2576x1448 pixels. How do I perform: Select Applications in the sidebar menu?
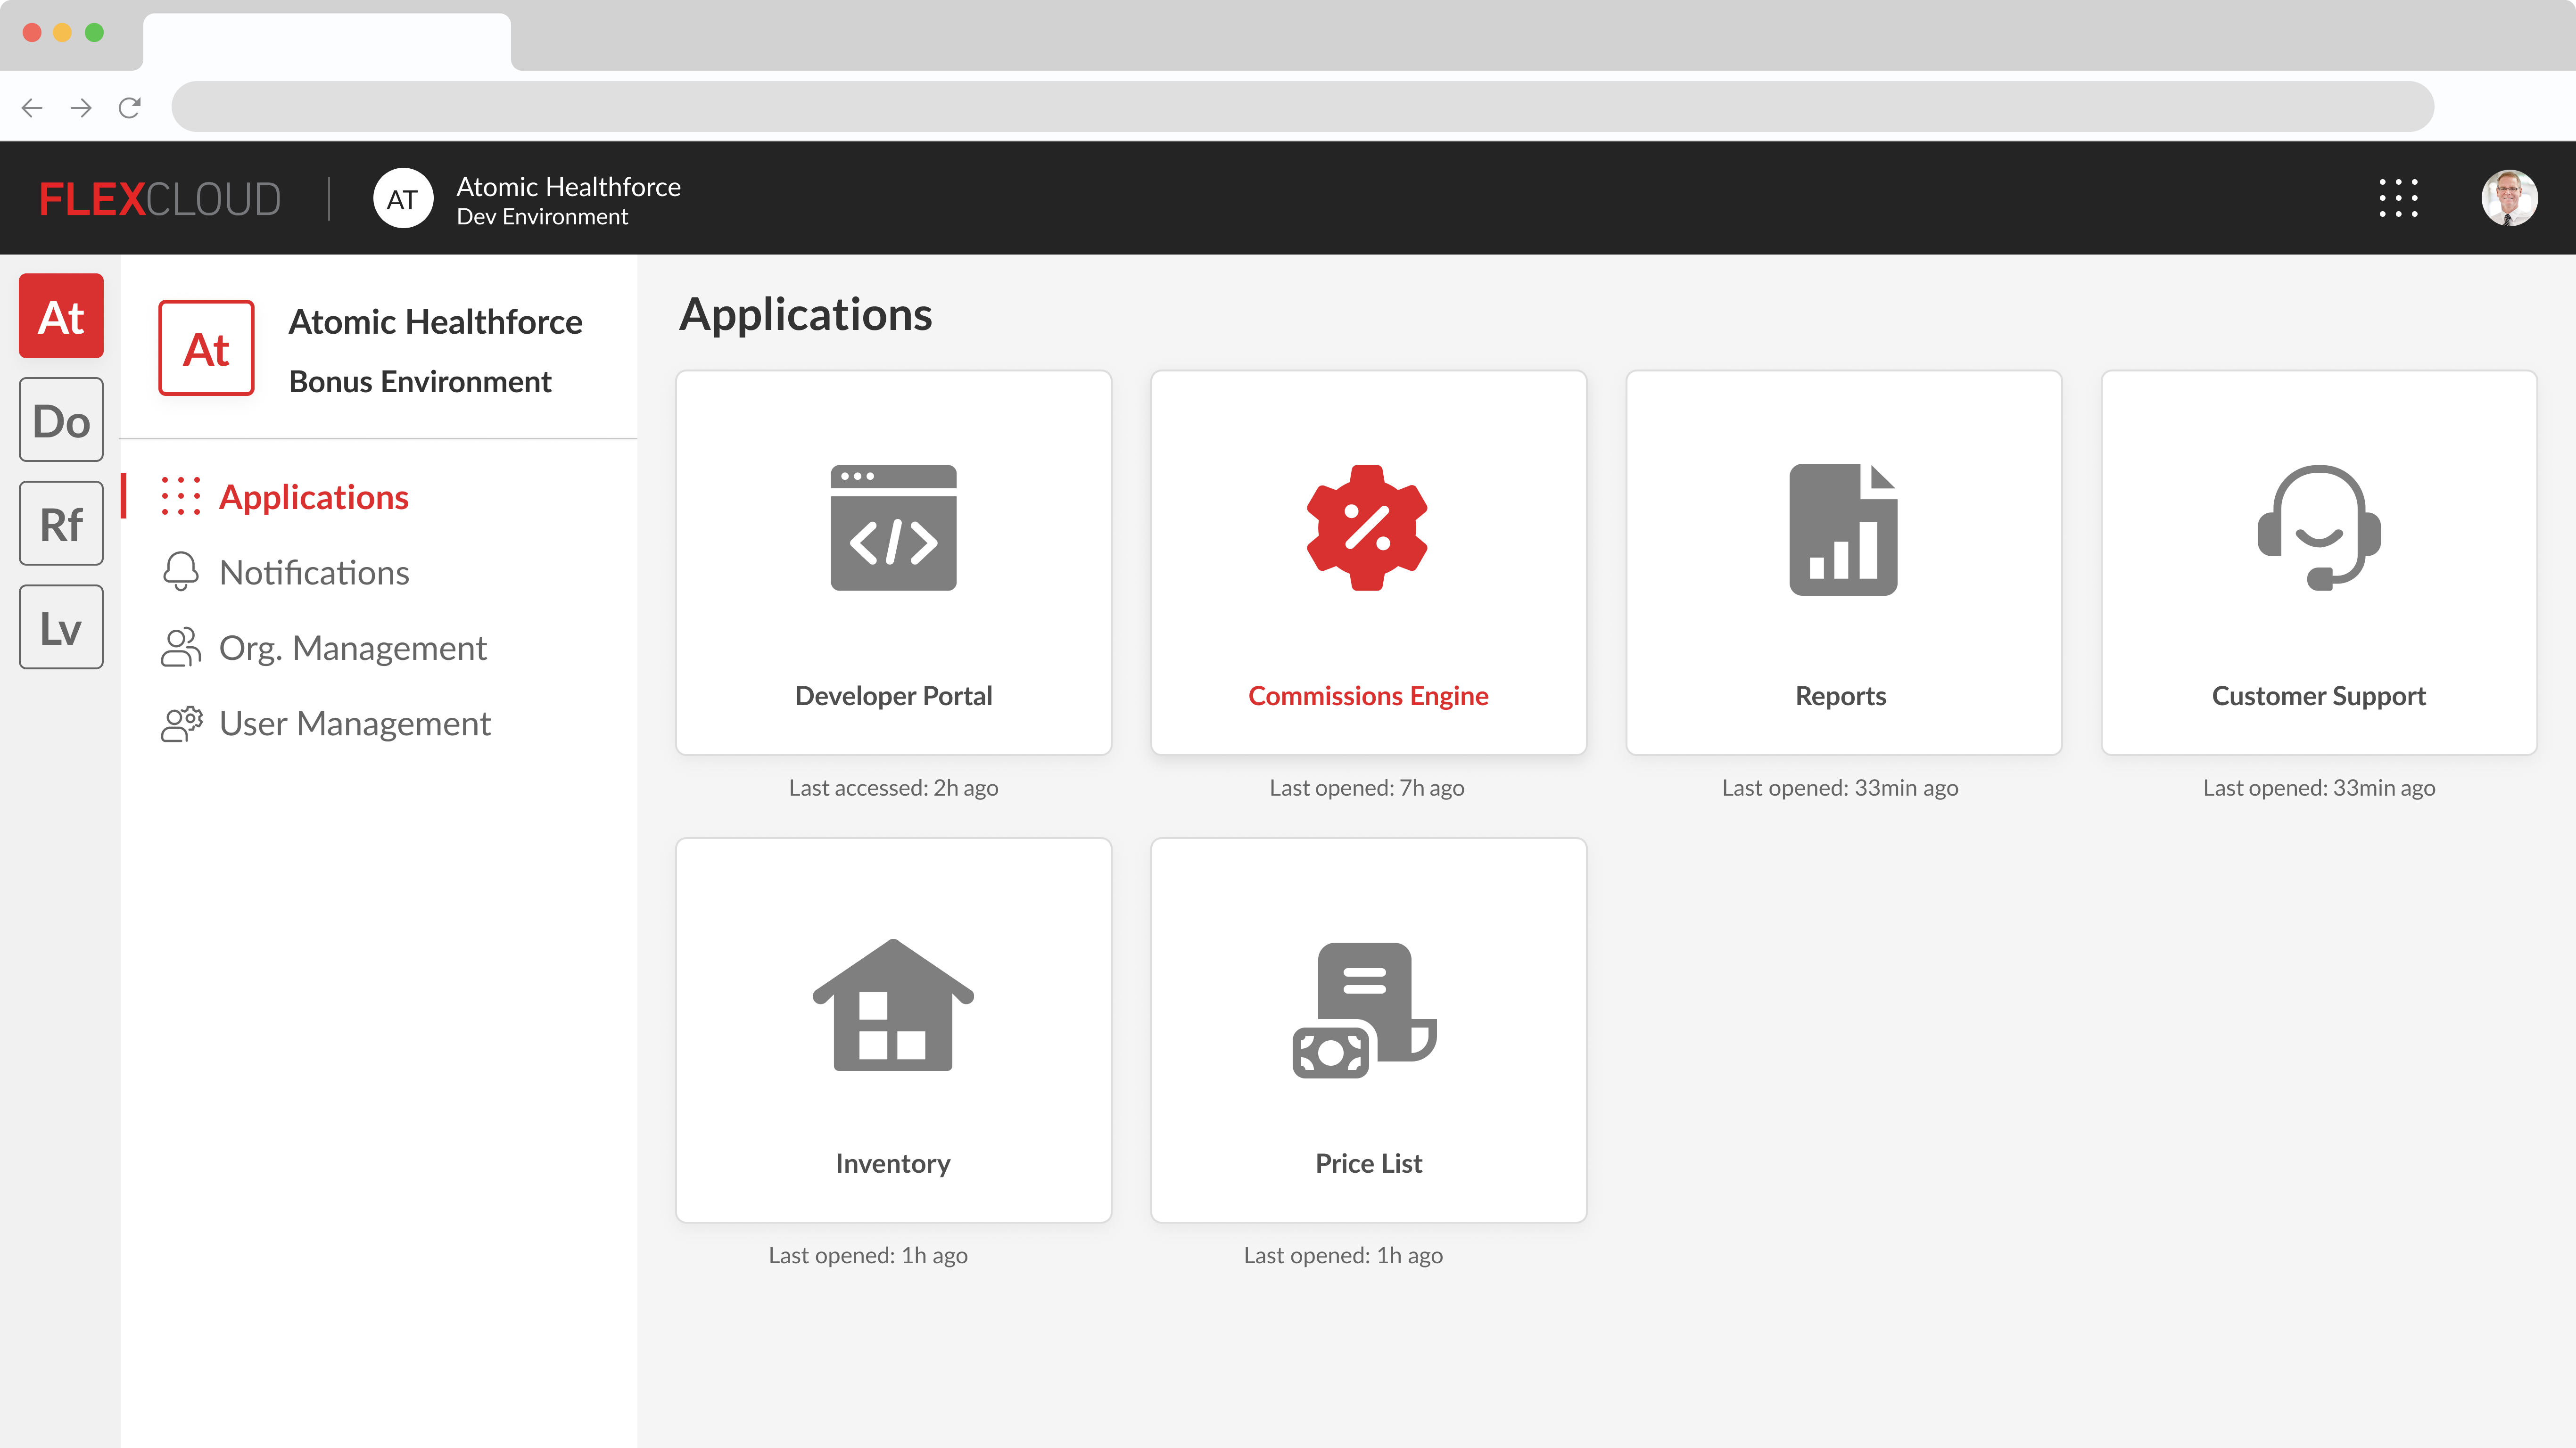(x=313, y=497)
